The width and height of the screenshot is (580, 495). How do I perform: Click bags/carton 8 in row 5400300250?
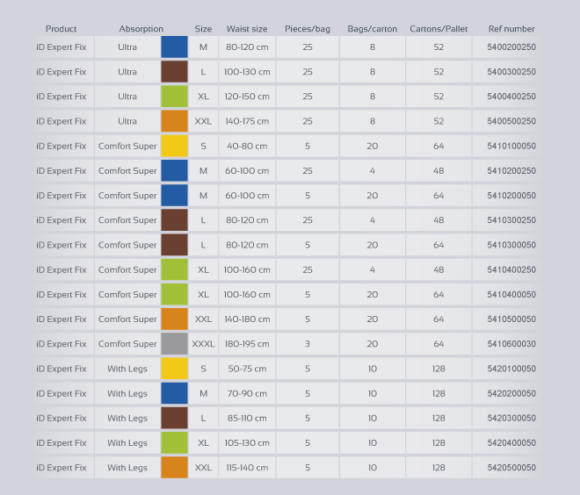(x=372, y=72)
